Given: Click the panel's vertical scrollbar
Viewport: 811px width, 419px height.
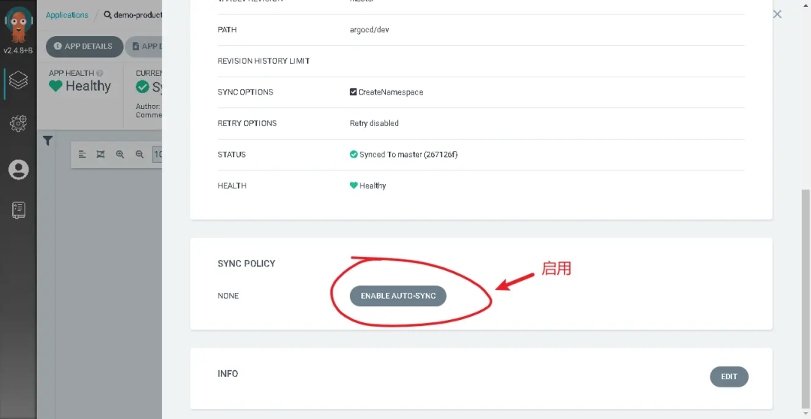Looking at the screenshot, I should point(806,297).
